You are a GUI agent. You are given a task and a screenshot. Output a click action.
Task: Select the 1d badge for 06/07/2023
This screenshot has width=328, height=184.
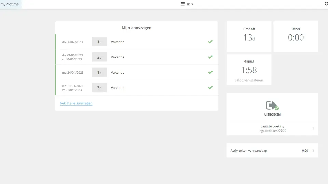99,42
